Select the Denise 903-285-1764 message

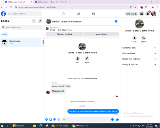61,86
